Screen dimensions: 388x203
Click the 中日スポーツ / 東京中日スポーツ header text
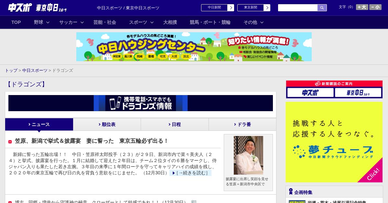tap(128, 8)
